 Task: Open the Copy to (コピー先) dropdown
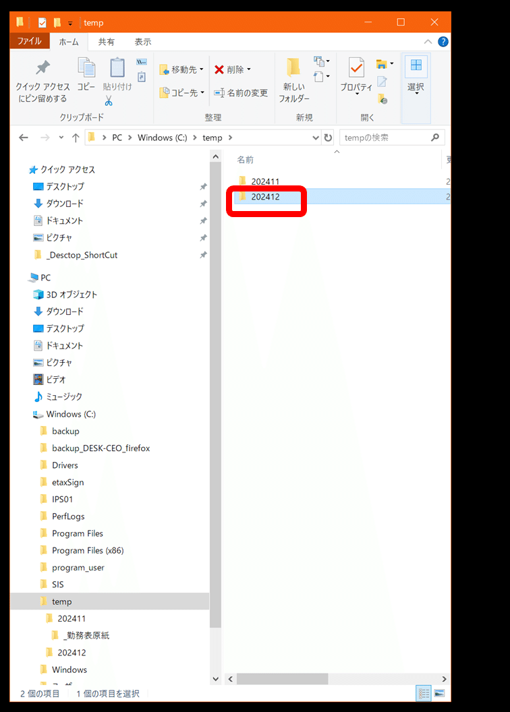tap(181, 92)
